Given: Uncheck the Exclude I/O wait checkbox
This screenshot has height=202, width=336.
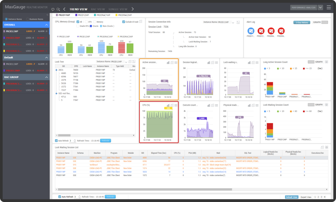Looking at the screenshot, I should pos(124,22).
